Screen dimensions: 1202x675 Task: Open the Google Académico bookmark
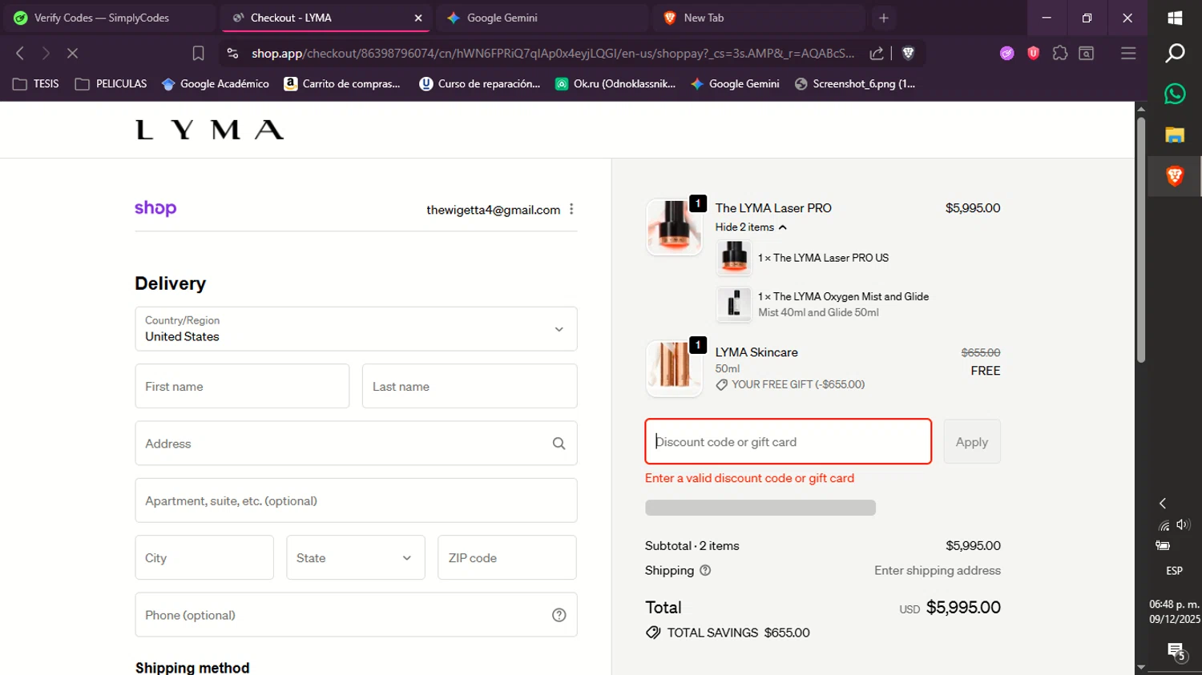[x=216, y=84]
